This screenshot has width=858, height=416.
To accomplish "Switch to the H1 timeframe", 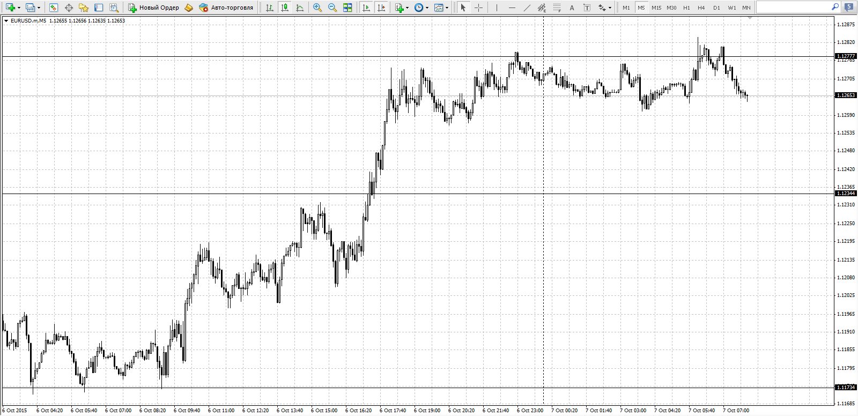I will pos(686,8).
